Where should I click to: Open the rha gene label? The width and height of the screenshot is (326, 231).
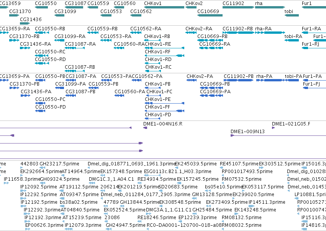click(259, 3)
